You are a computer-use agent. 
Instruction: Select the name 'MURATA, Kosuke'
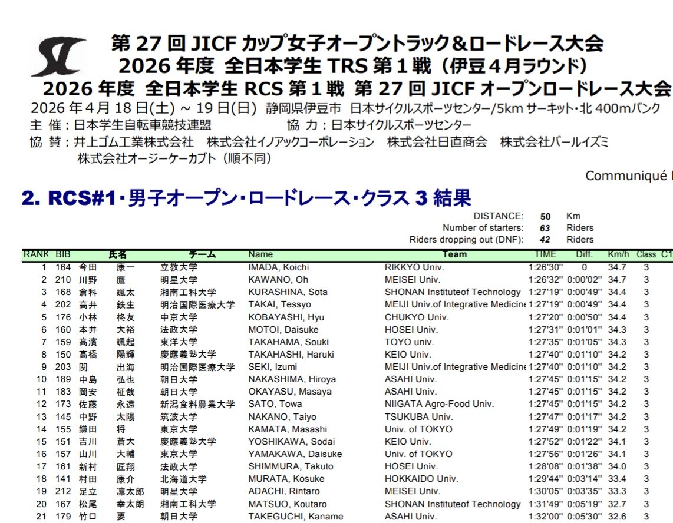click(x=286, y=479)
